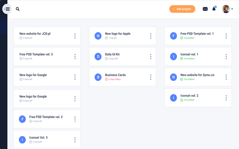Open the mail envelope icon
Screen dimensions: 239x149
click(x=205, y=9)
